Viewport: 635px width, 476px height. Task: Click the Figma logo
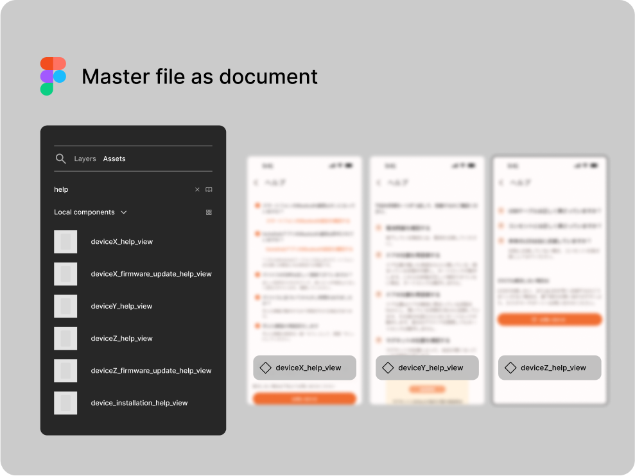(53, 76)
